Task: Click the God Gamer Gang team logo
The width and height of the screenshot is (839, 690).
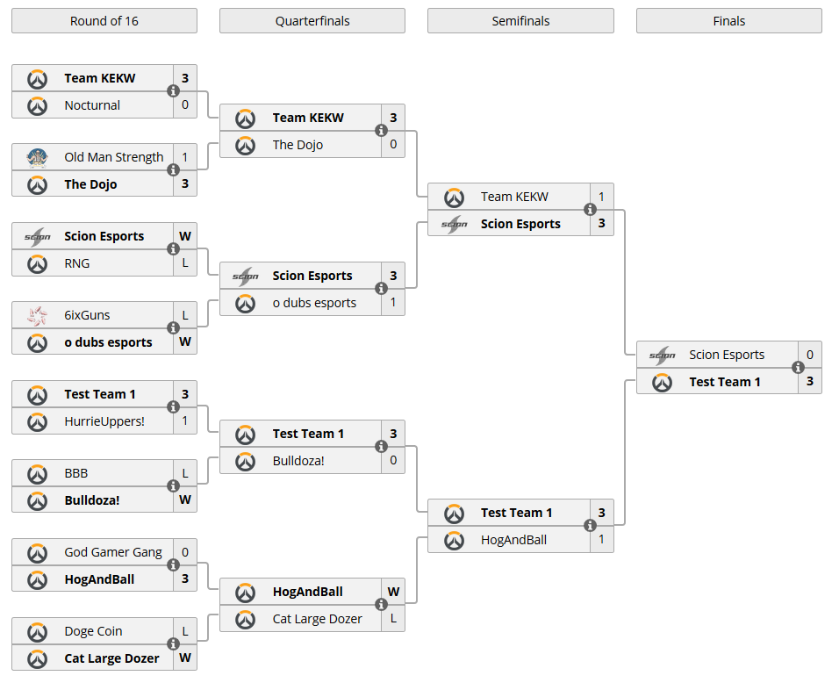Action: tap(35, 552)
